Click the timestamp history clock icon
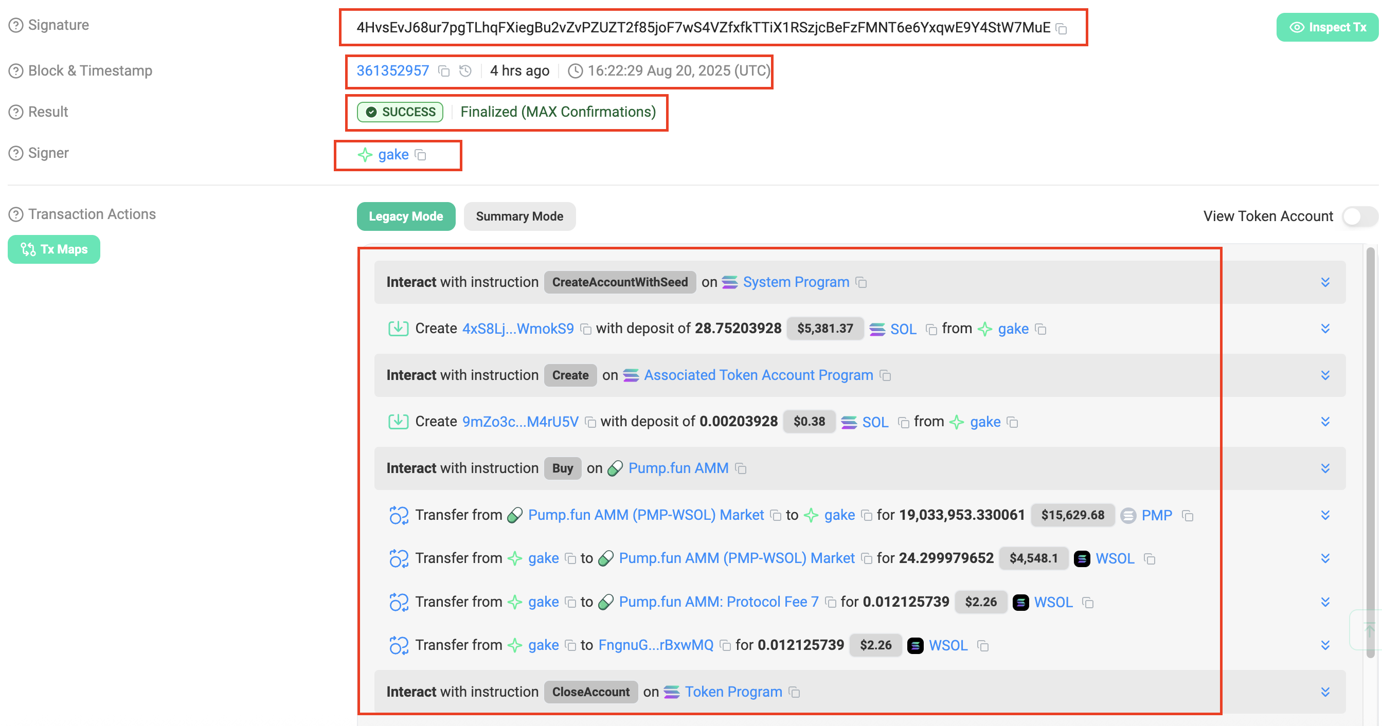The width and height of the screenshot is (1382, 726). tap(465, 71)
